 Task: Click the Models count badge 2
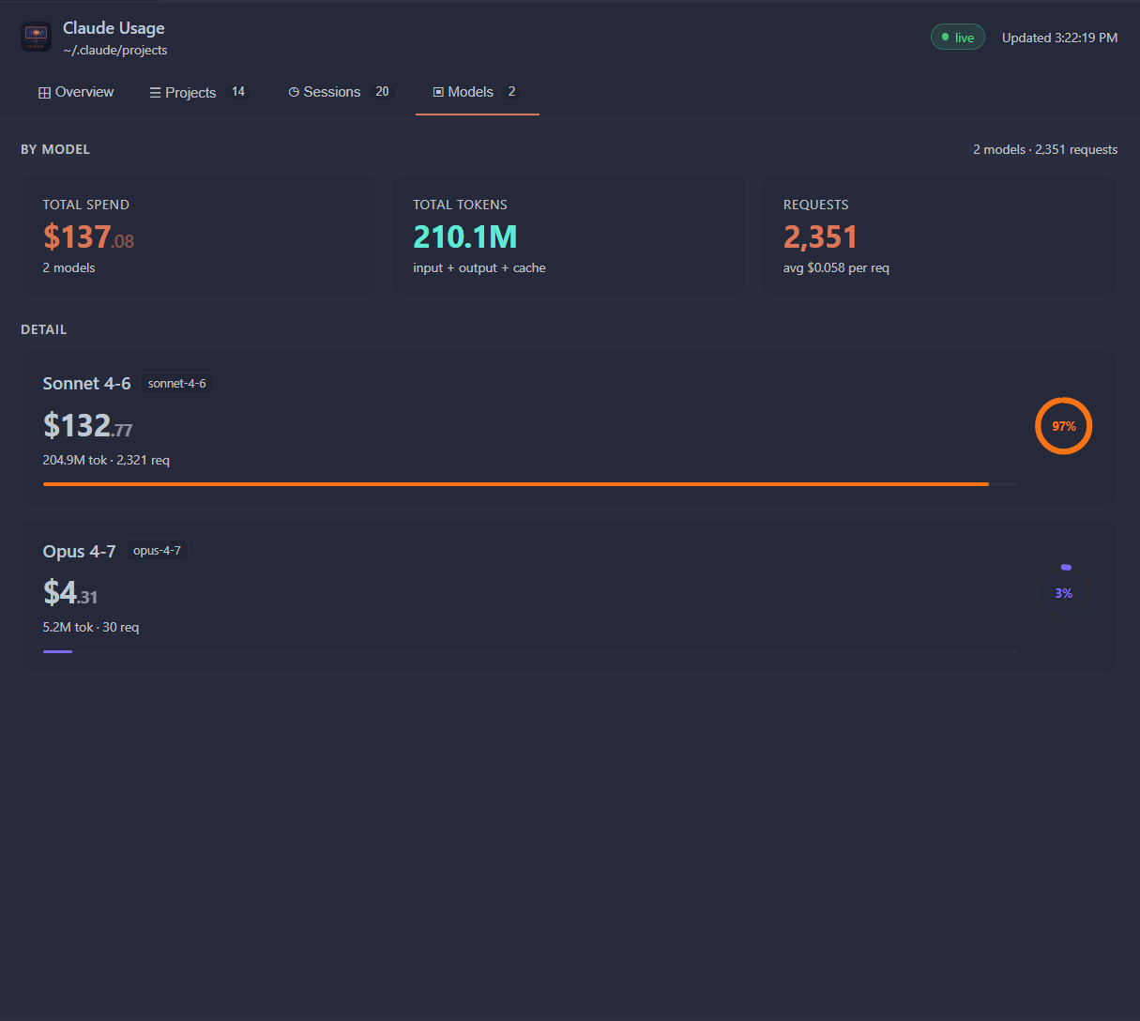tap(511, 92)
